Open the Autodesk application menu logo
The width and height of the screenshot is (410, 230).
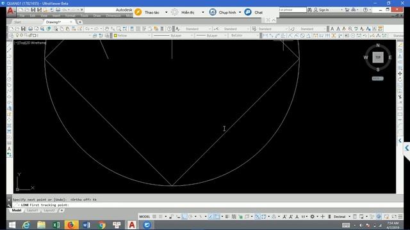pos(10,11)
